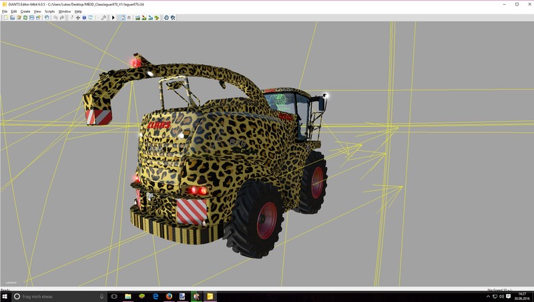This screenshot has height=302, width=534.
Task: Click the New file toolbar icon
Action: [5, 17]
